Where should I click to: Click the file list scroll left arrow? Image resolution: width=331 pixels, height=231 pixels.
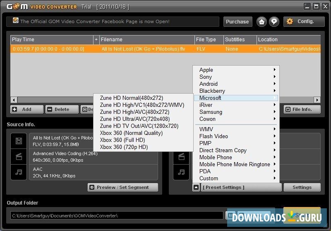[x=14, y=100]
